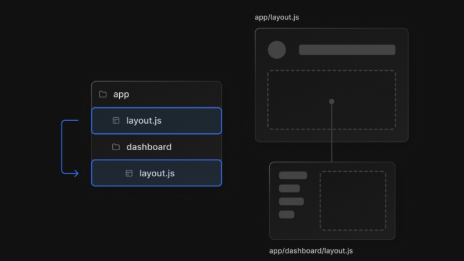Click the app/layout.js caption text

click(x=277, y=17)
